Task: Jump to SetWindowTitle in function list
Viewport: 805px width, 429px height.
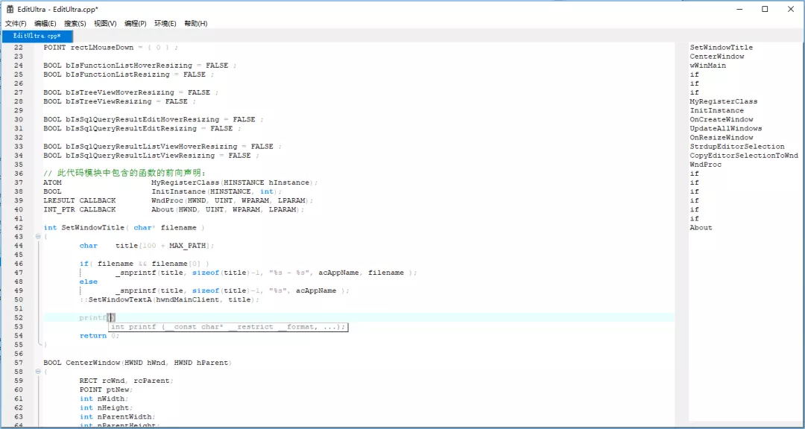Action: (x=721, y=48)
